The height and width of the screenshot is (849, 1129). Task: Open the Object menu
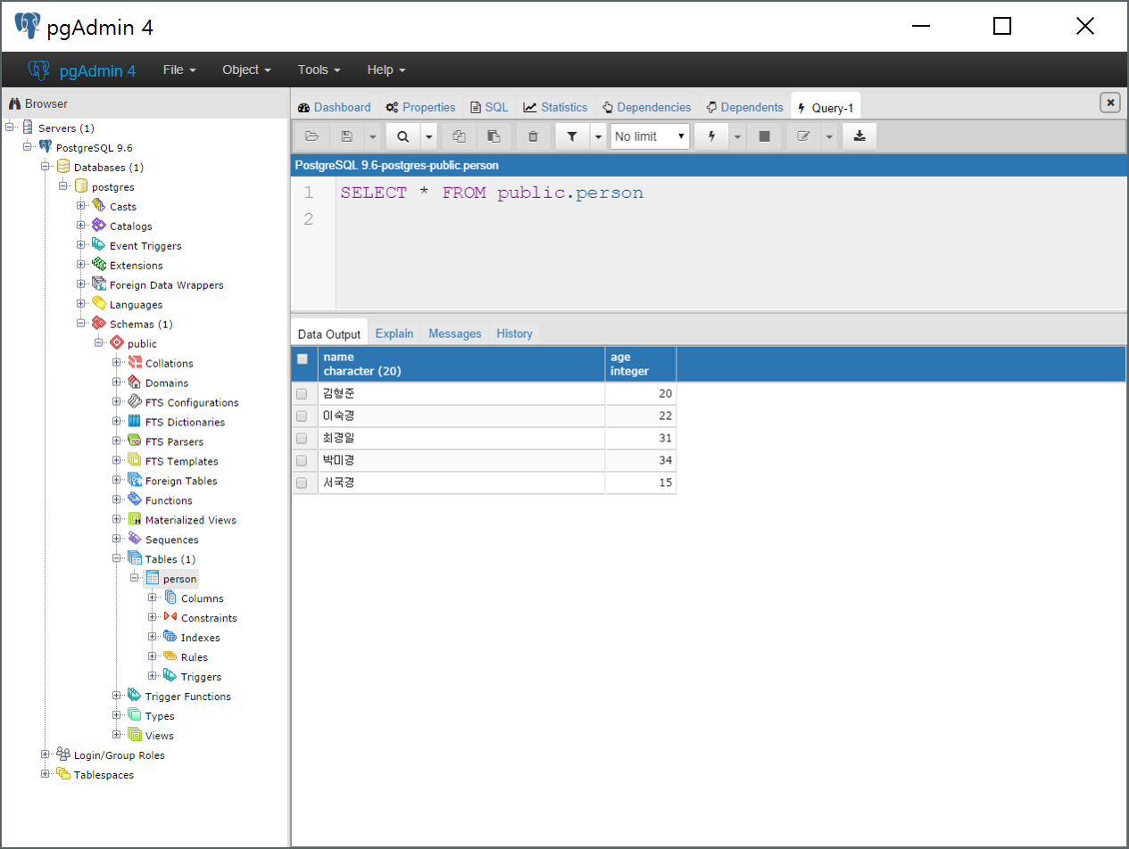click(x=246, y=70)
